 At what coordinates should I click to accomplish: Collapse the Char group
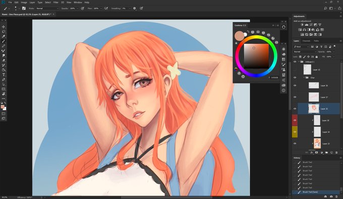[x=304, y=78]
